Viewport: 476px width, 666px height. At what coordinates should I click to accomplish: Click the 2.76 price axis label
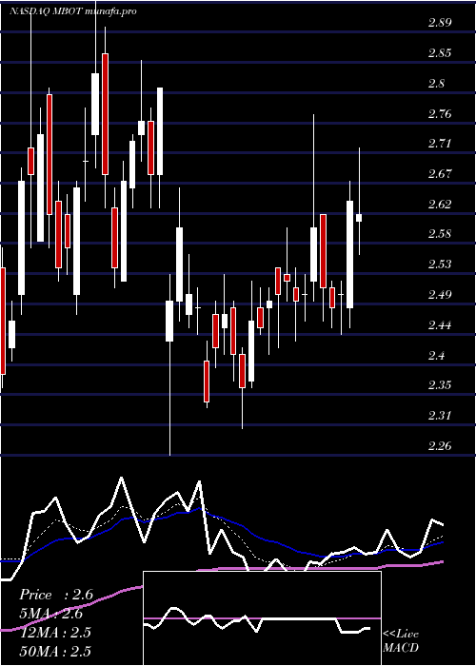point(440,113)
